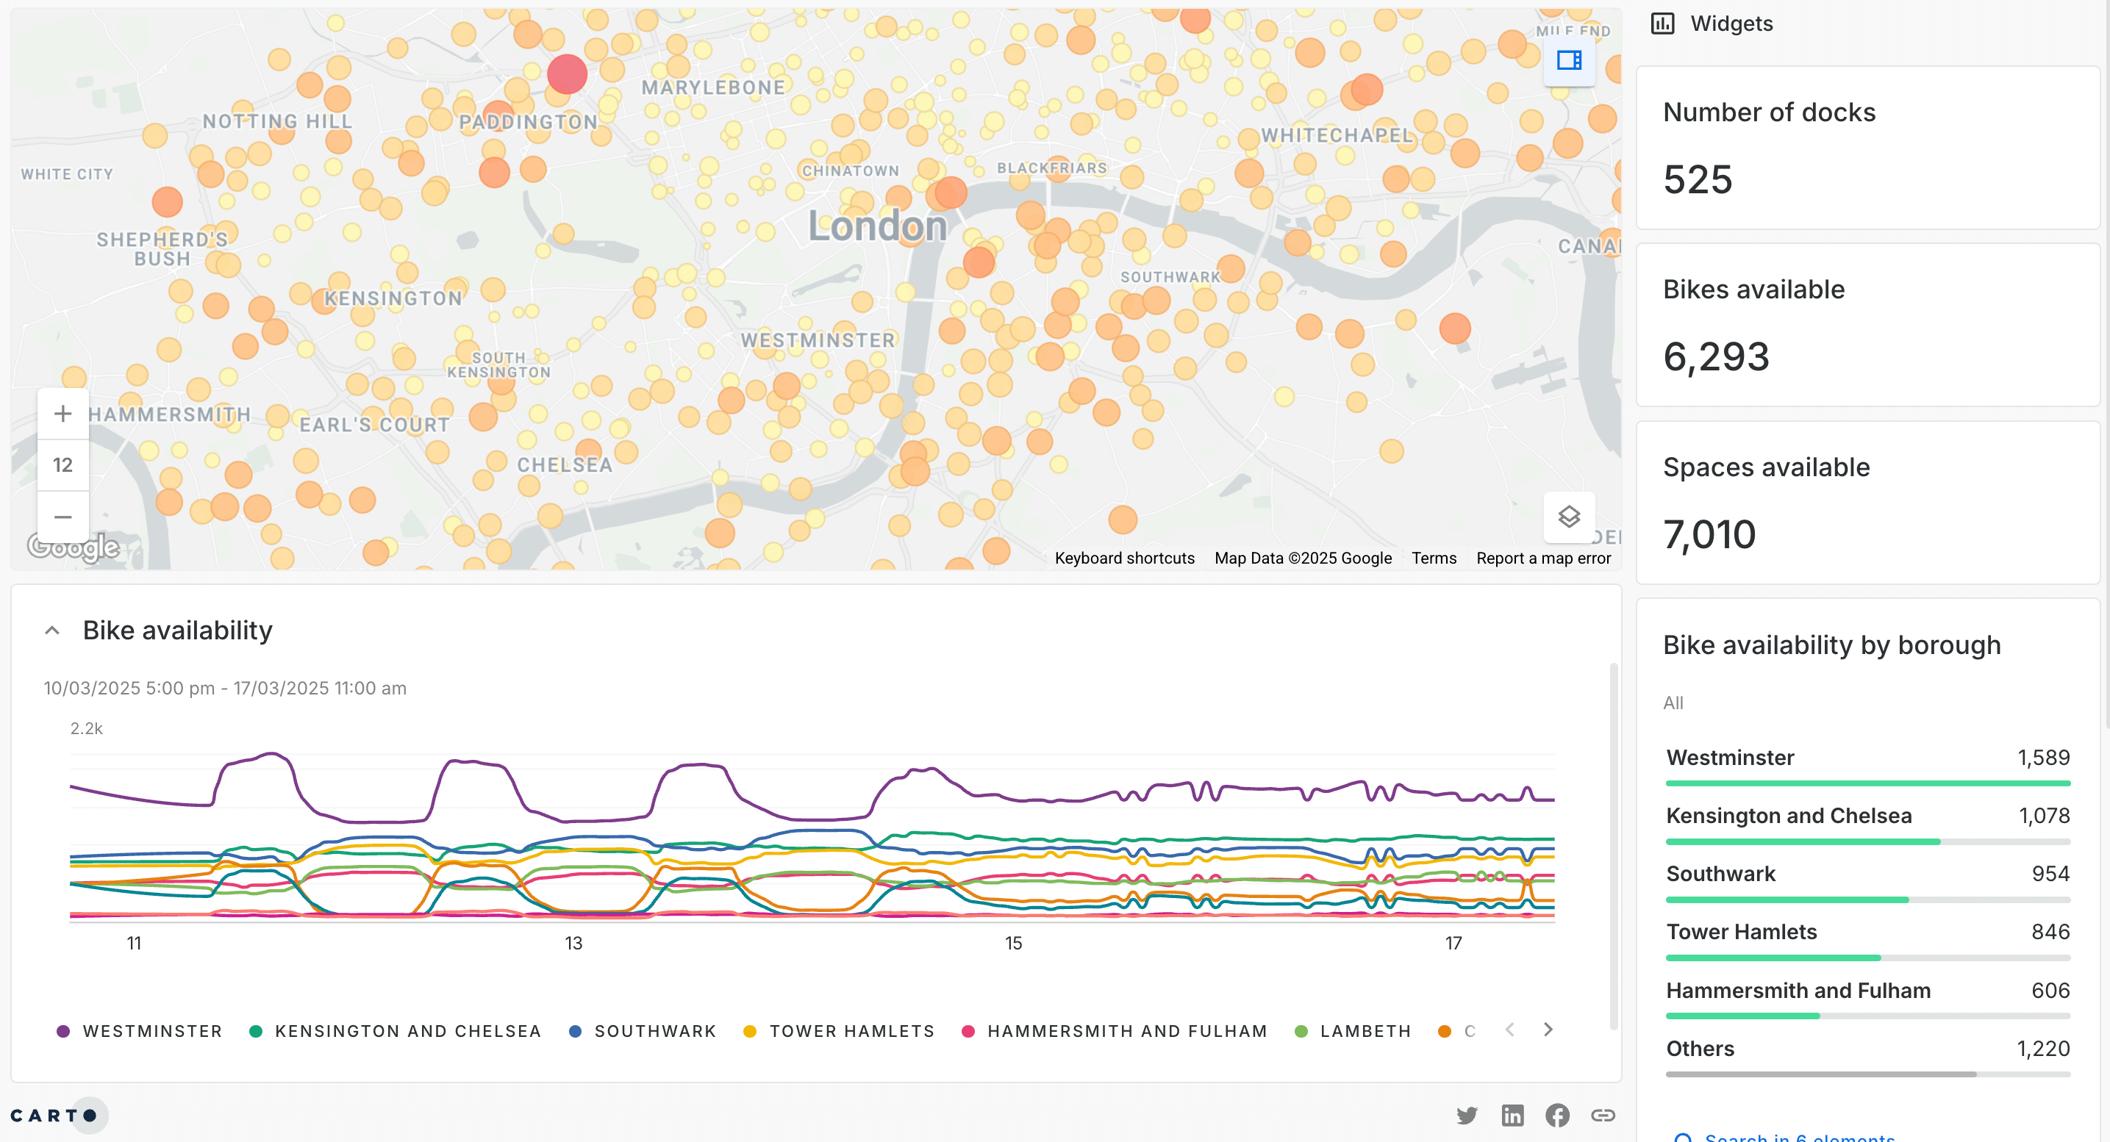
Task: Click the map zoom out minus button
Action: click(x=63, y=517)
